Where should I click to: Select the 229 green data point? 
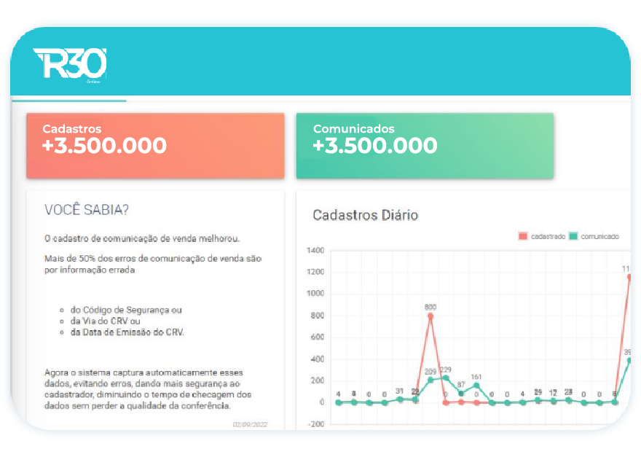[x=446, y=378]
